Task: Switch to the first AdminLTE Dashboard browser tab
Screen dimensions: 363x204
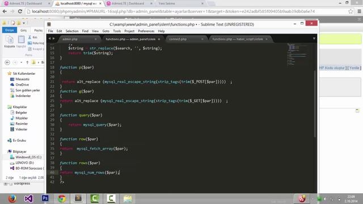Action: click(x=27, y=3)
